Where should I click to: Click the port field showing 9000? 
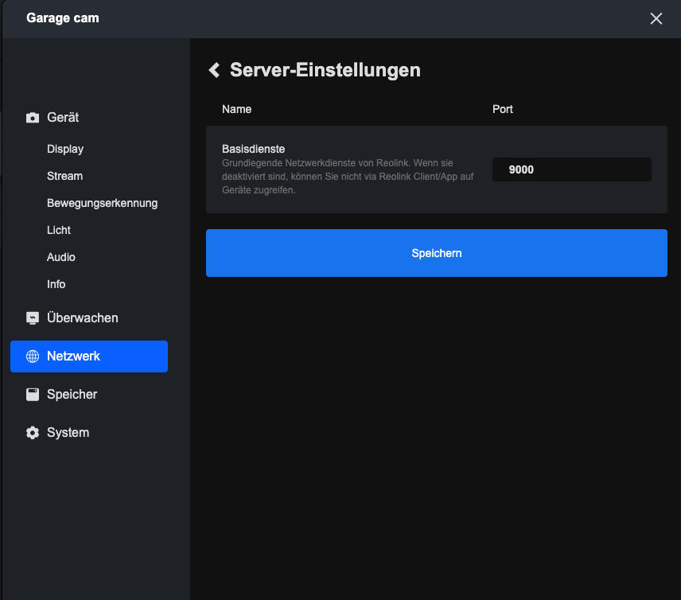pyautogui.click(x=571, y=169)
